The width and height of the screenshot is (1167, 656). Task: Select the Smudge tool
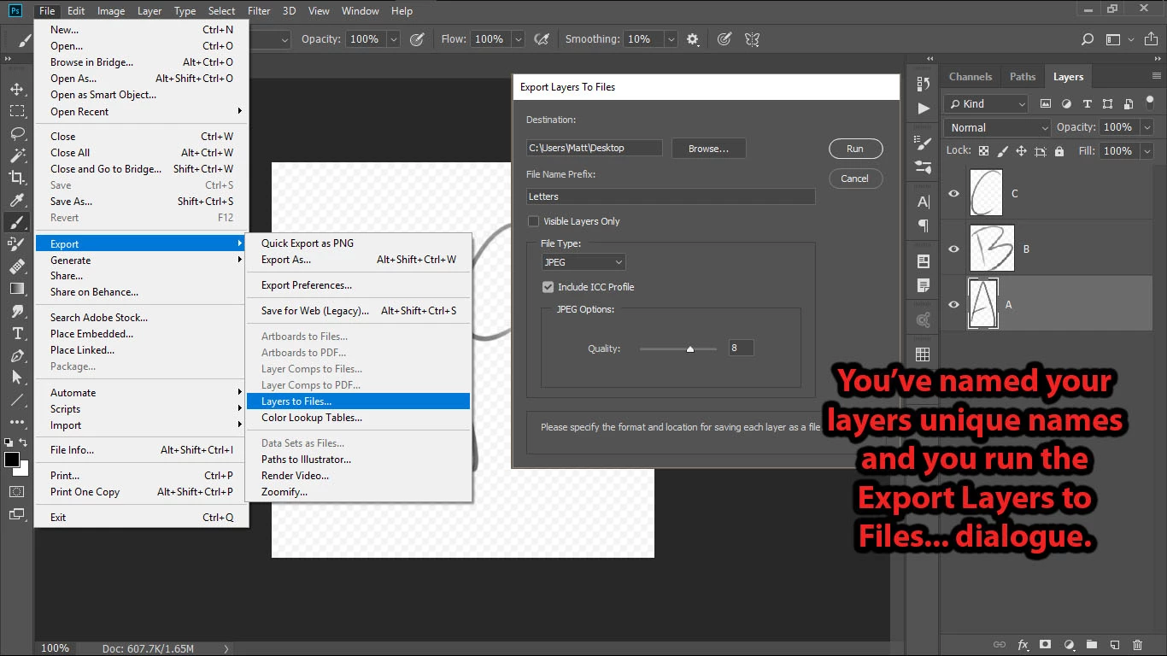pyautogui.click(x=16, y=311)
